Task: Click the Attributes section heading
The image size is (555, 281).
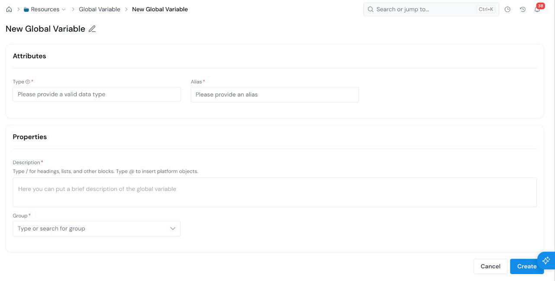Action: click(29, 56)
